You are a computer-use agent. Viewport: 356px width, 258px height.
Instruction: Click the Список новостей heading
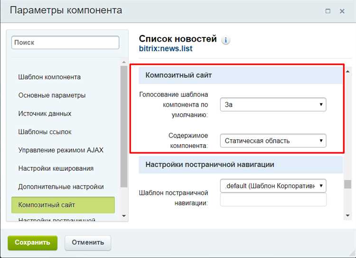tap(178, 39)
